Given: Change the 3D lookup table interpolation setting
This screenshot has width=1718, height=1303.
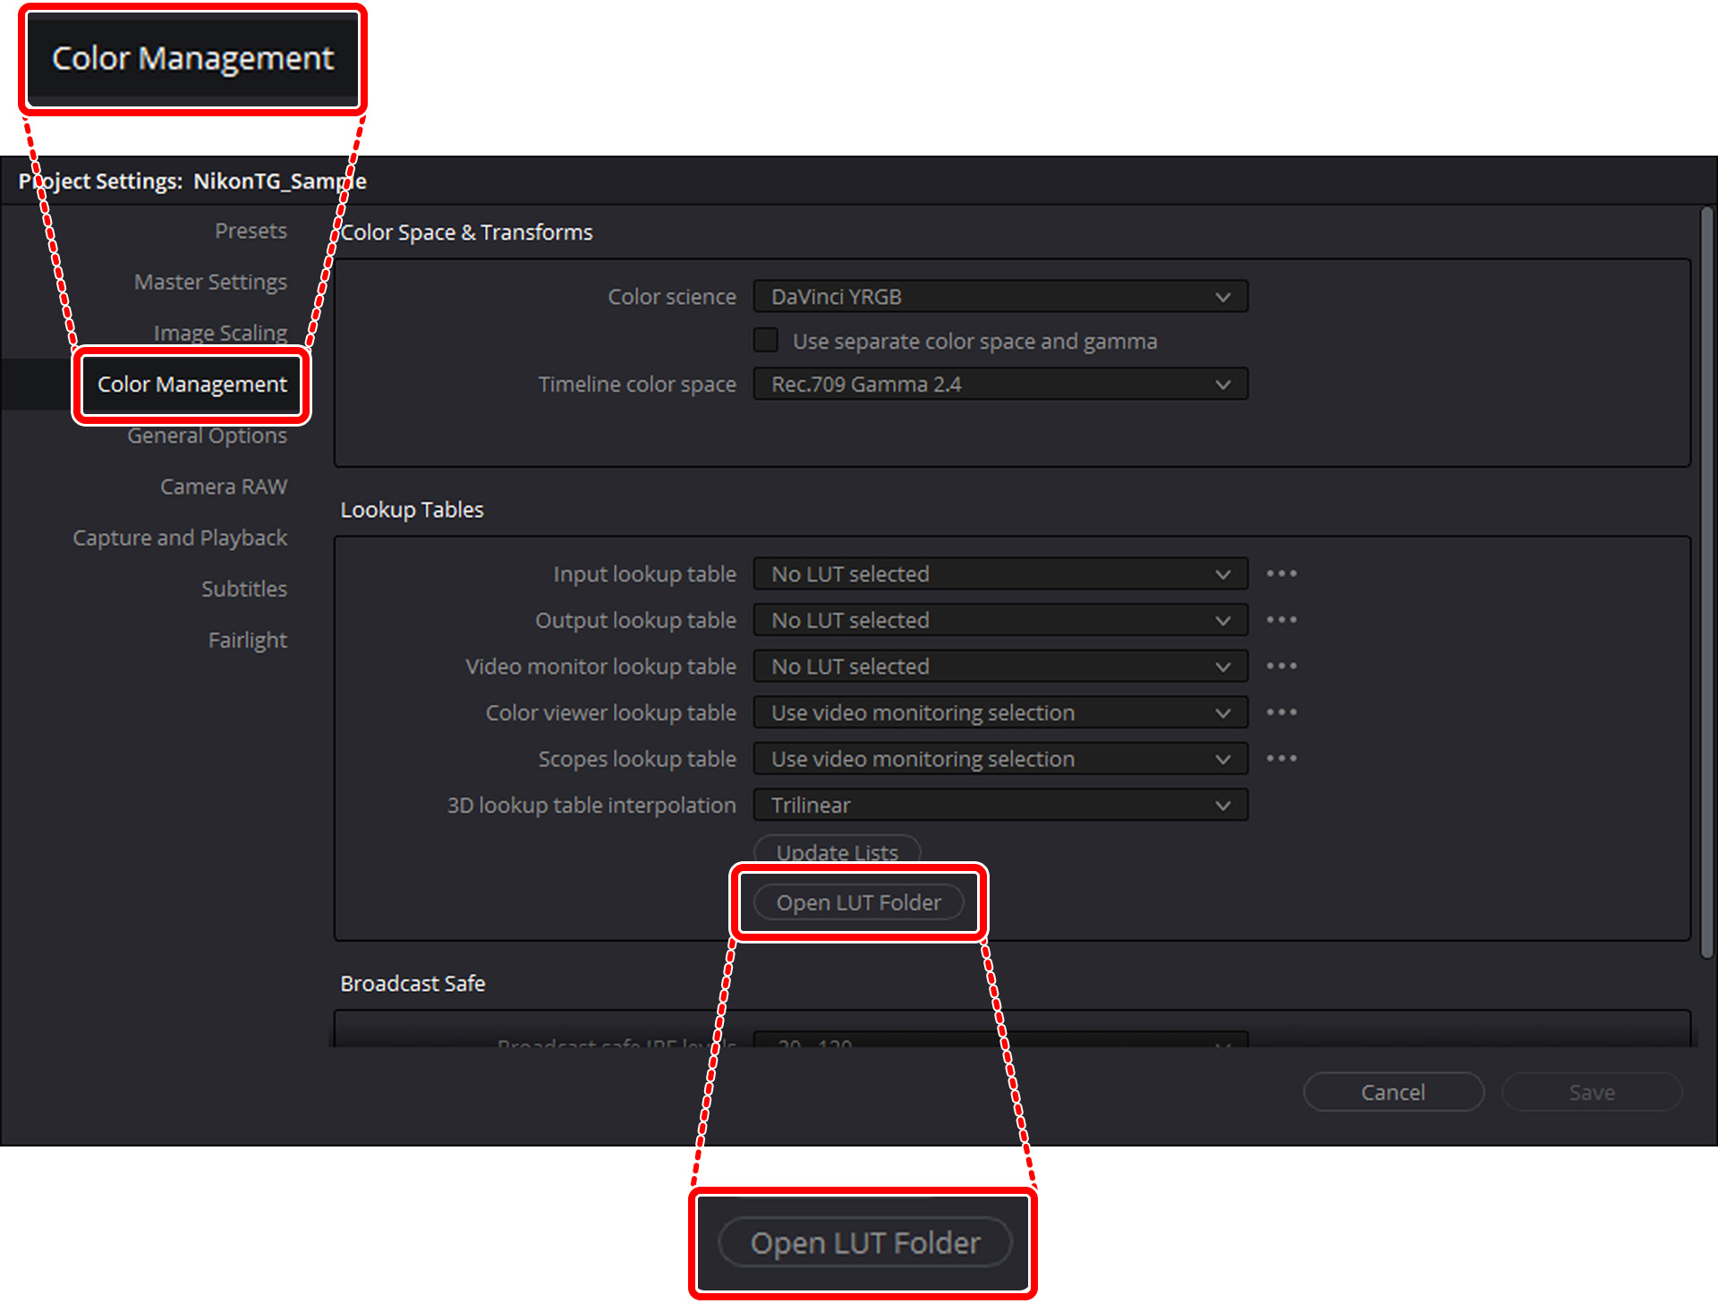Looking at the screenshot, I should point(999,804).
